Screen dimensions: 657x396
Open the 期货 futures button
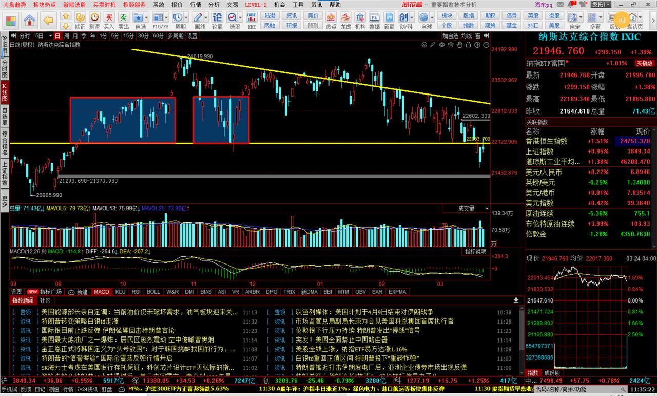490,25
